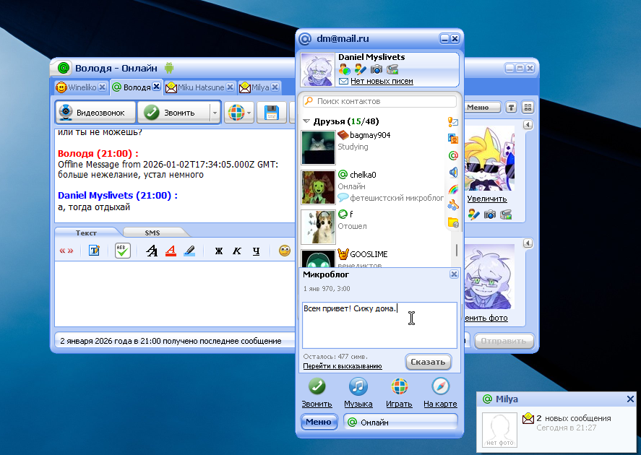Open the notifications icon with exclamation mark in sidebar
Viewport: 641px width, 455px height.
coord(452,122)
